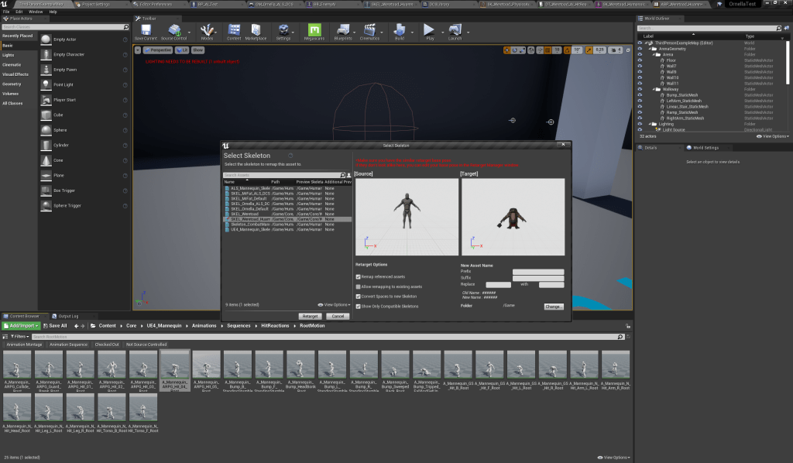The width and height of the screenshot is (793, 463).
Task: Open the Perspective viewport dropdown
Action: [157, 50]
